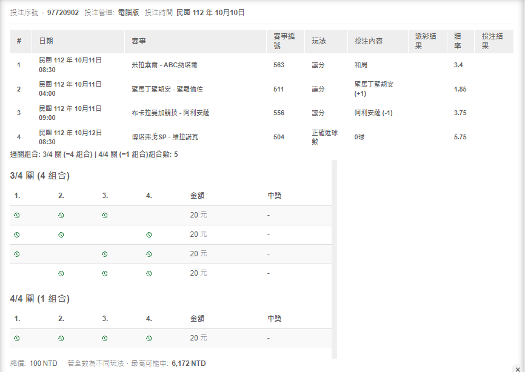Click match 3 clock icon in third 3/4 combo row
Viewport: 525px width, 372px height.
[105, 254]
